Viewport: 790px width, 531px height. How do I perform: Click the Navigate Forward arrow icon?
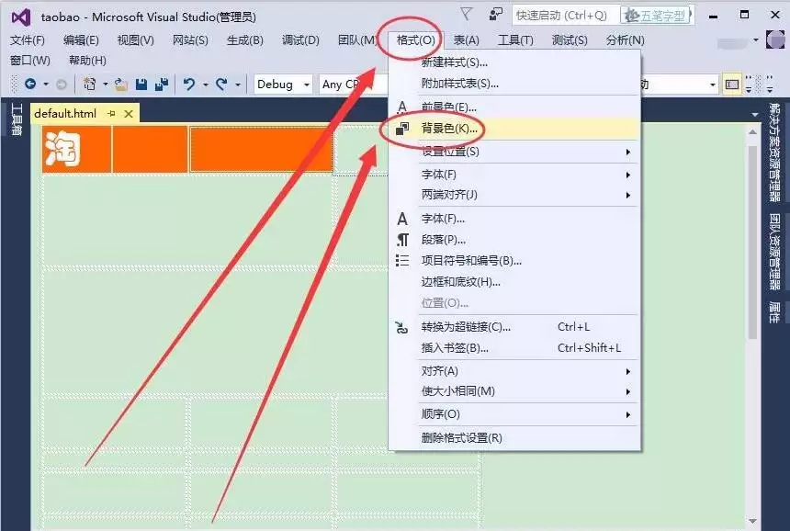click(x=61, y=85)
